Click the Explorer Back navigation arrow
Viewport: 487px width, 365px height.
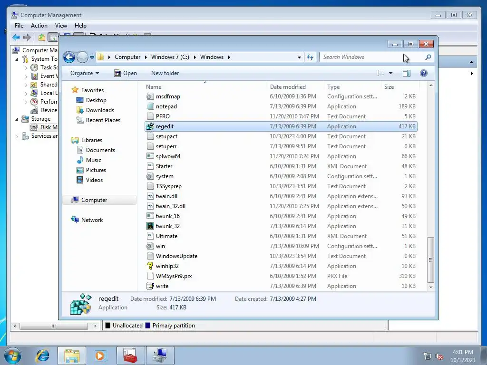coord(69,57)
